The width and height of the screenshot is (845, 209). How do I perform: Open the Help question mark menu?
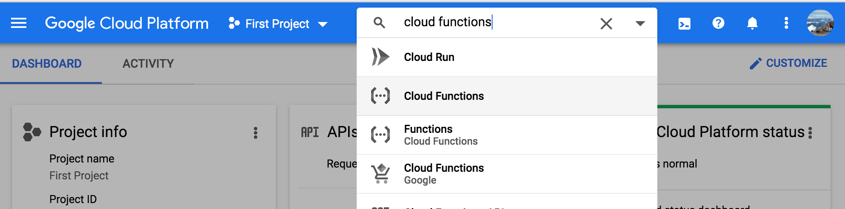click(x=718, y=23)
